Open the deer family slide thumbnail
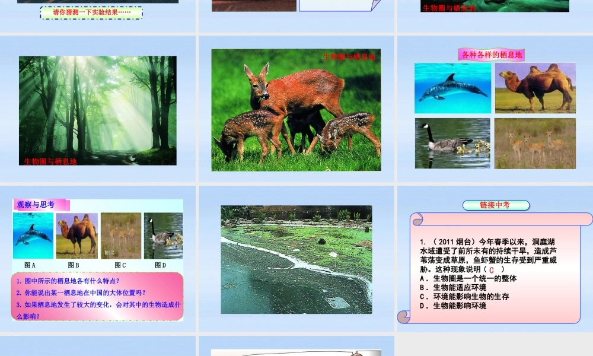Screen dimensions: 593x356 point(296,110)
